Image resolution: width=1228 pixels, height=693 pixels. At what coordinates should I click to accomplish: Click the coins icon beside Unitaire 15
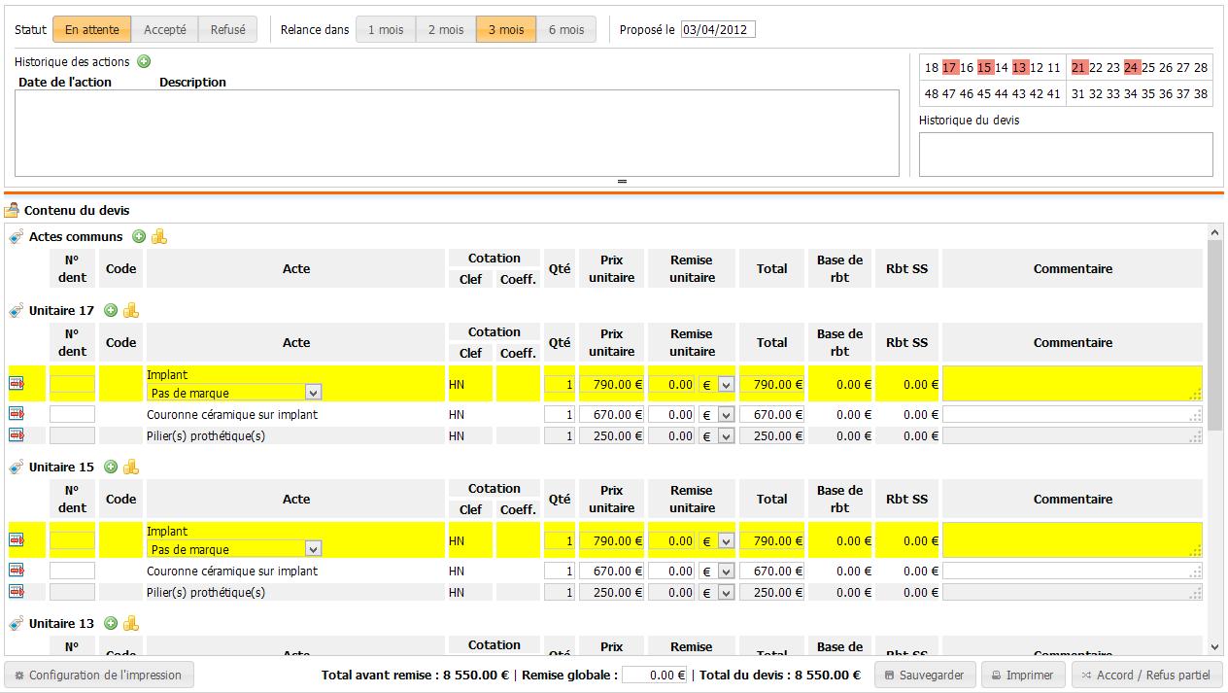(131, 467)
